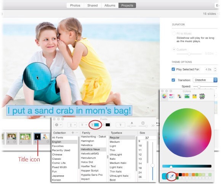Select the Custom duration radio button
This screenshot has height=184, width=221.
coord(174,49)
